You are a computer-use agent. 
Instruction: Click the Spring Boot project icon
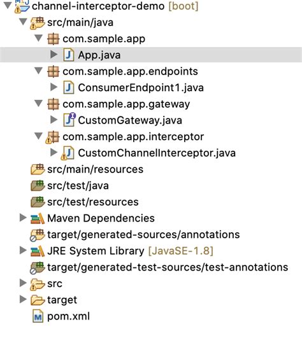click(22, 6)
